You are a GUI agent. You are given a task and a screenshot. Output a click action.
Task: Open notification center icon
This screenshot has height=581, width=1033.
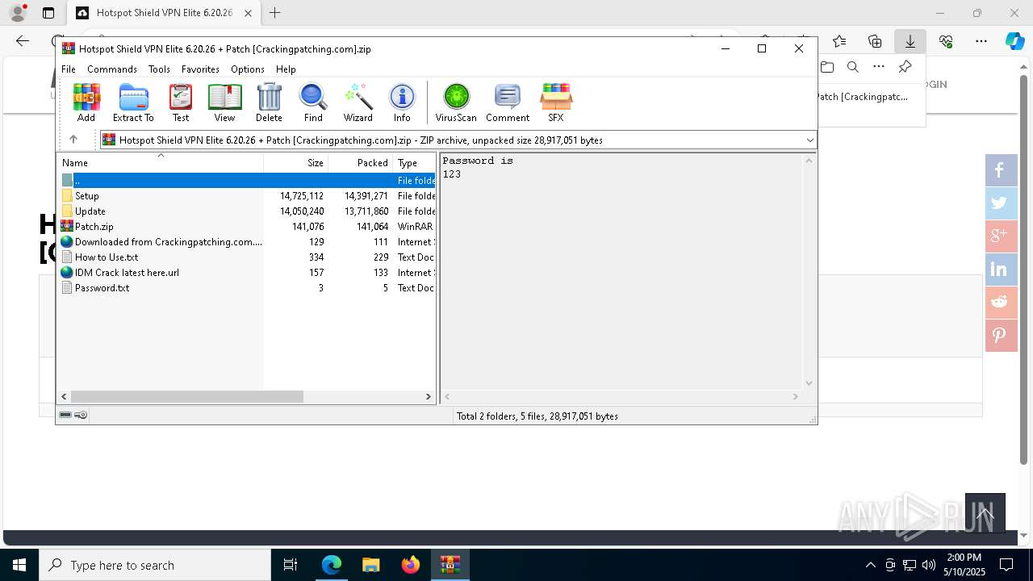[1006, 565]
